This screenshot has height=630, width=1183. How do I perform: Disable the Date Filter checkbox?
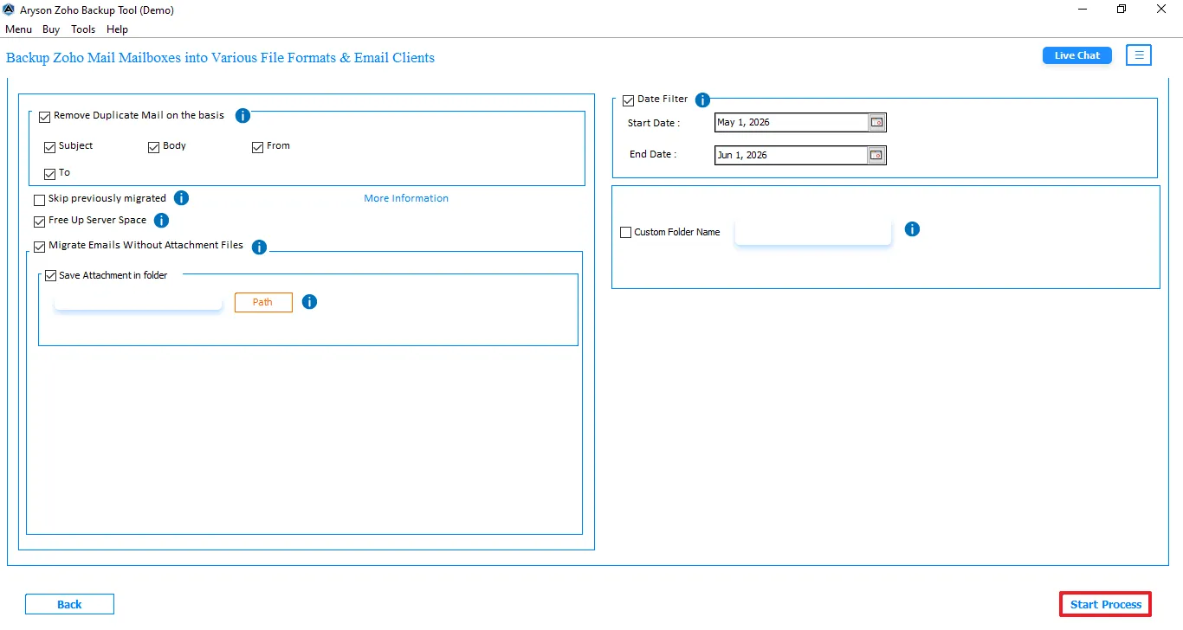click(629, 100)
